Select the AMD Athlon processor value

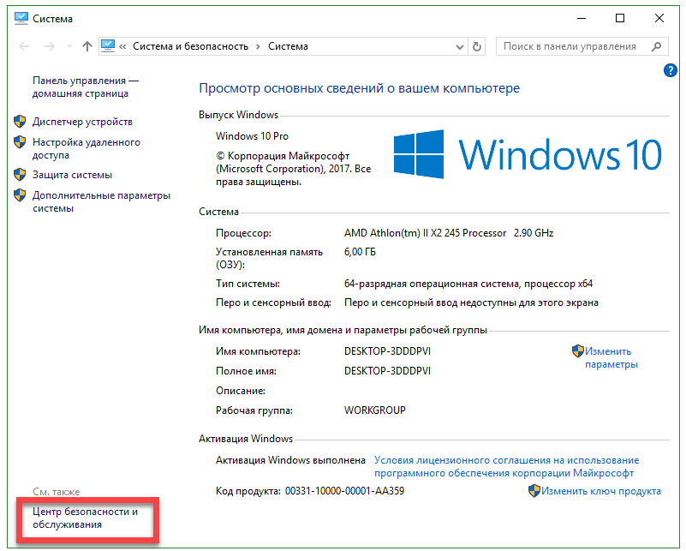click(449, 233)
